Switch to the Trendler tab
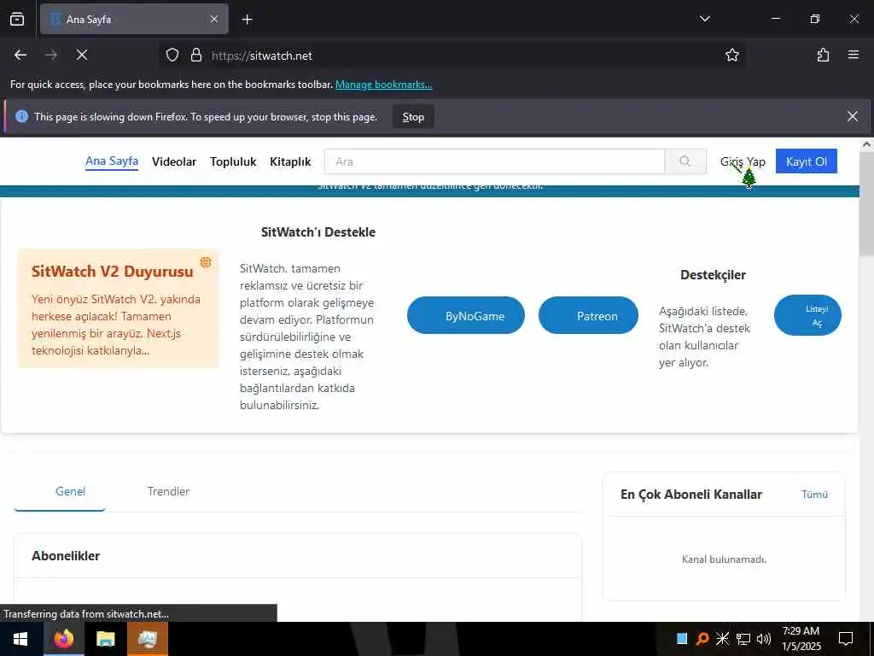This screenshot has height=656, width=874. (168, 491)
